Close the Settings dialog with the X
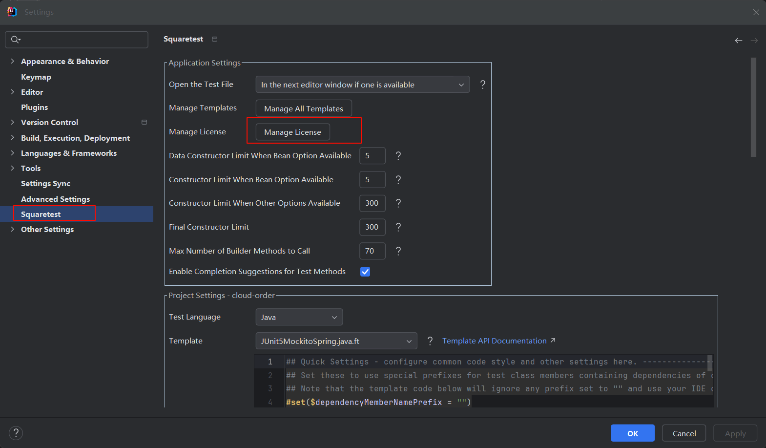 [756, 12]
